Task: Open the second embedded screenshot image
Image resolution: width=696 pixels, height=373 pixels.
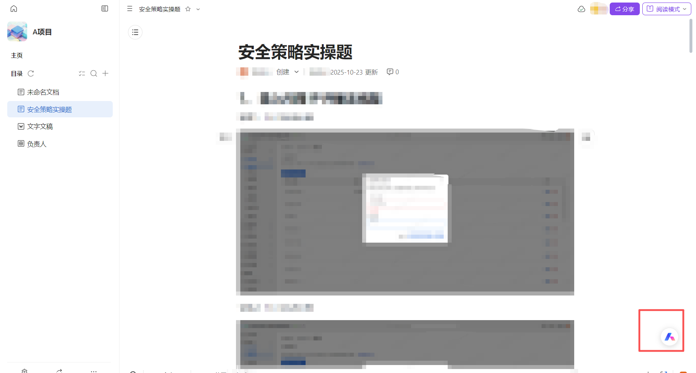Action: click(405, 344)
